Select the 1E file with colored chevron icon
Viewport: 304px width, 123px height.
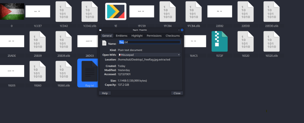(x=116, y=11)
